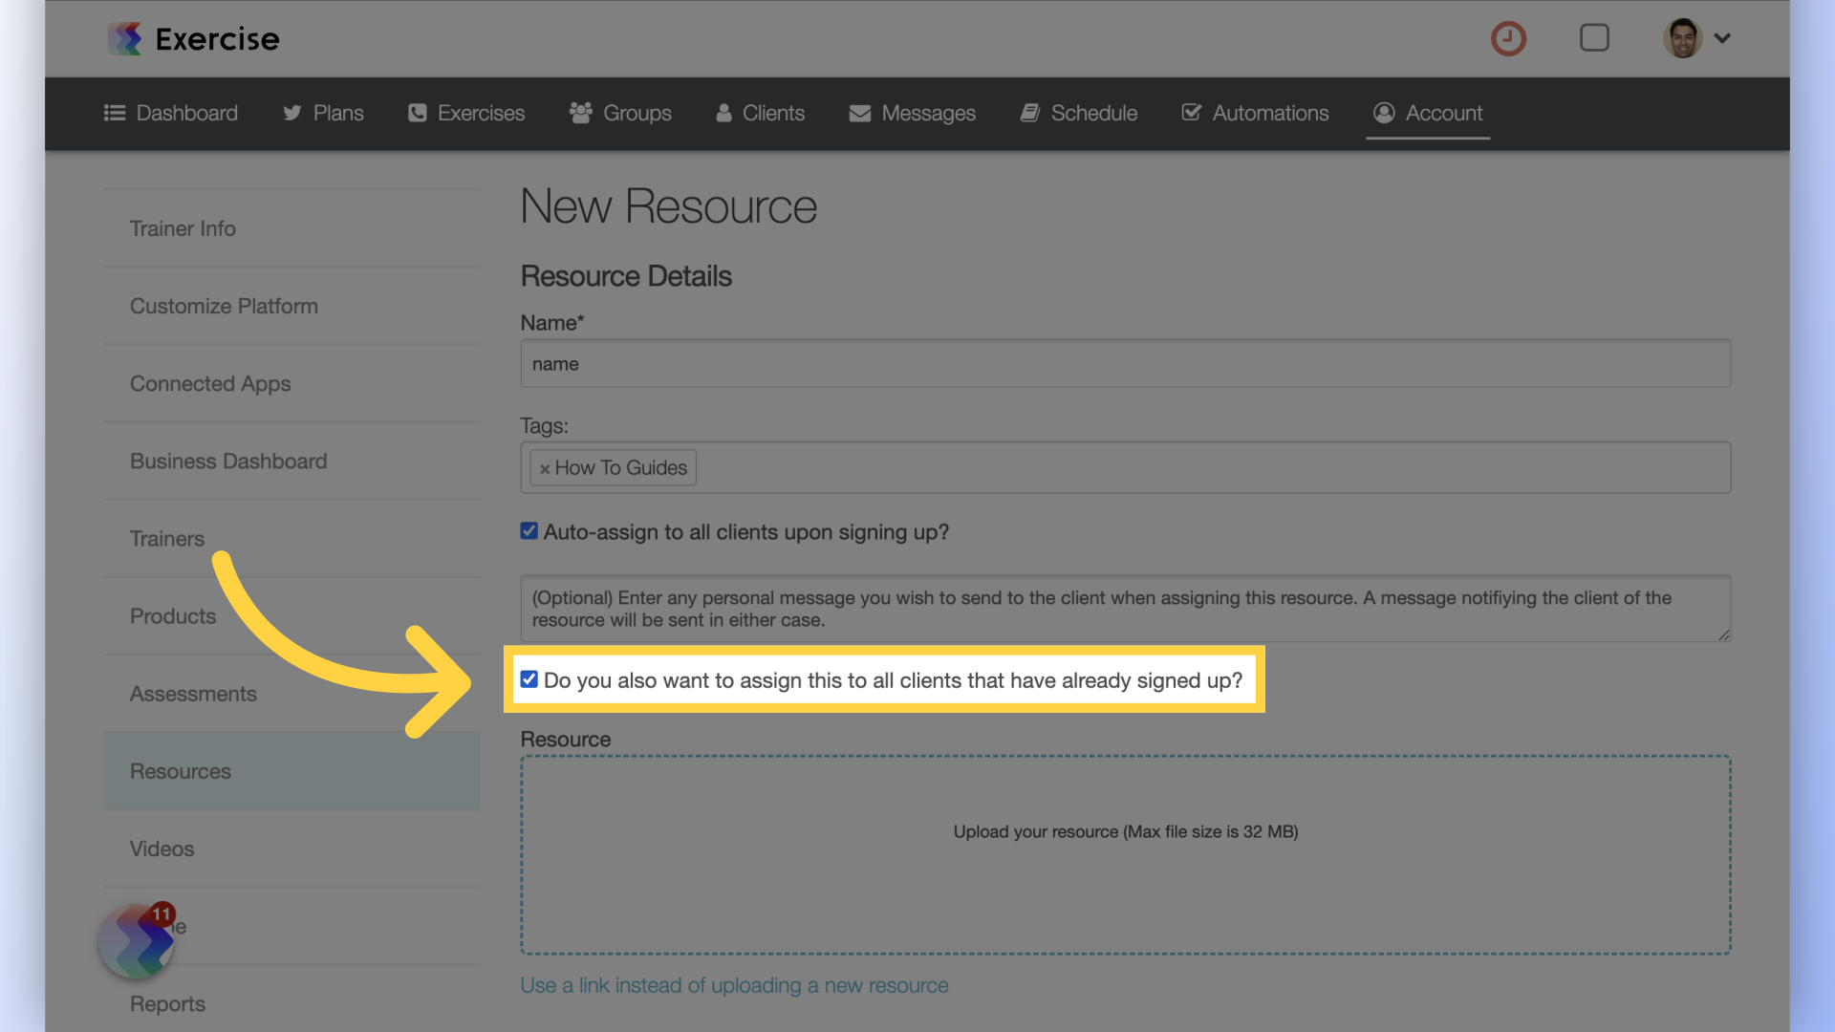
Task: Uncheck assigning to clients that already signed up
Action: click(x=529, y=679)
